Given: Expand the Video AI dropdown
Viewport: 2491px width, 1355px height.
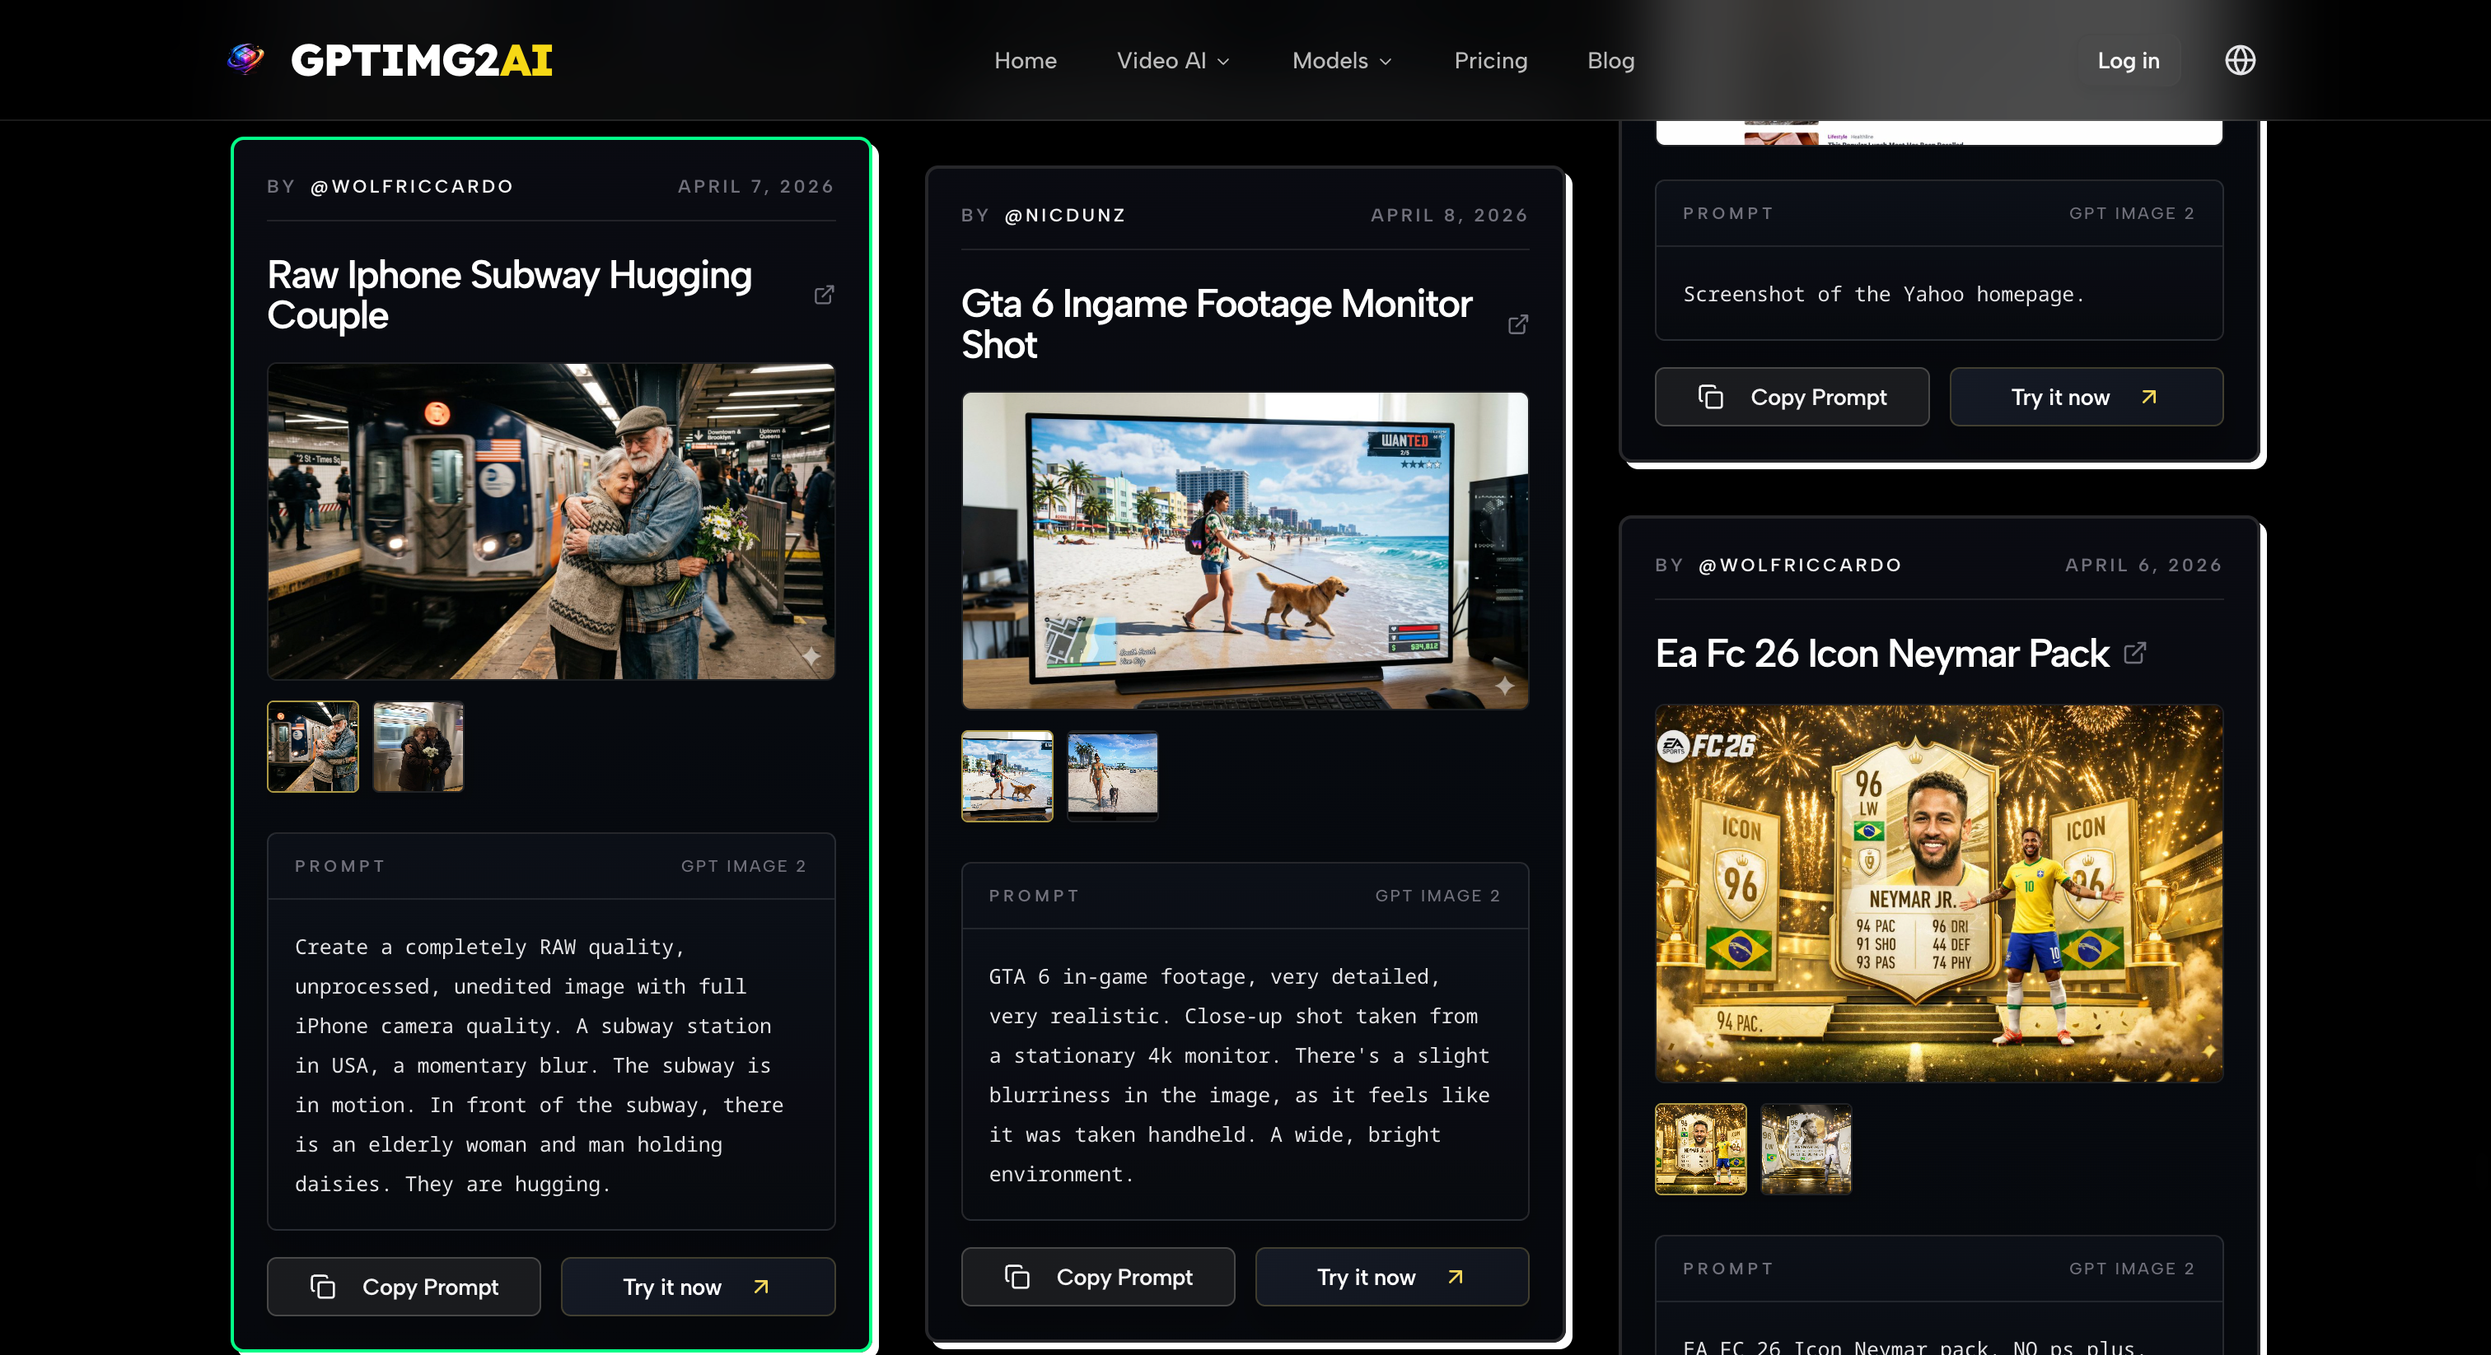Looking at the screenshot, I should 1173,60.
